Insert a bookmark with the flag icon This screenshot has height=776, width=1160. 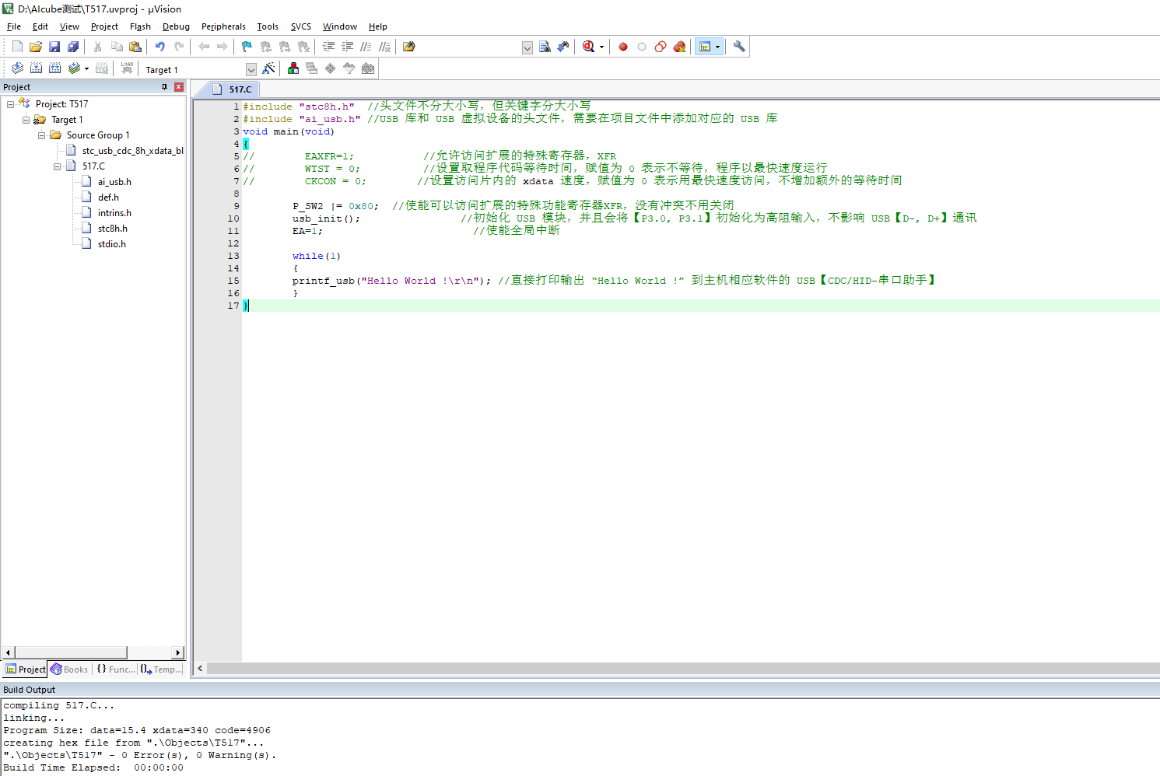coord(247,47)
